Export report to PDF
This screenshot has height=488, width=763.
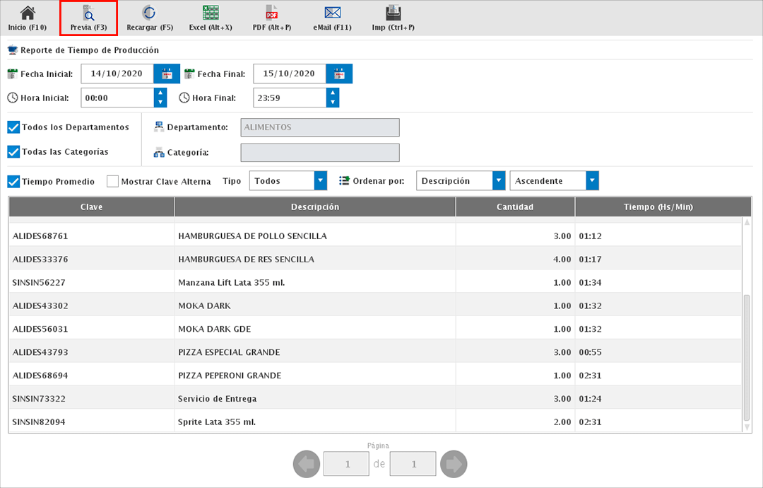(271, 18)
